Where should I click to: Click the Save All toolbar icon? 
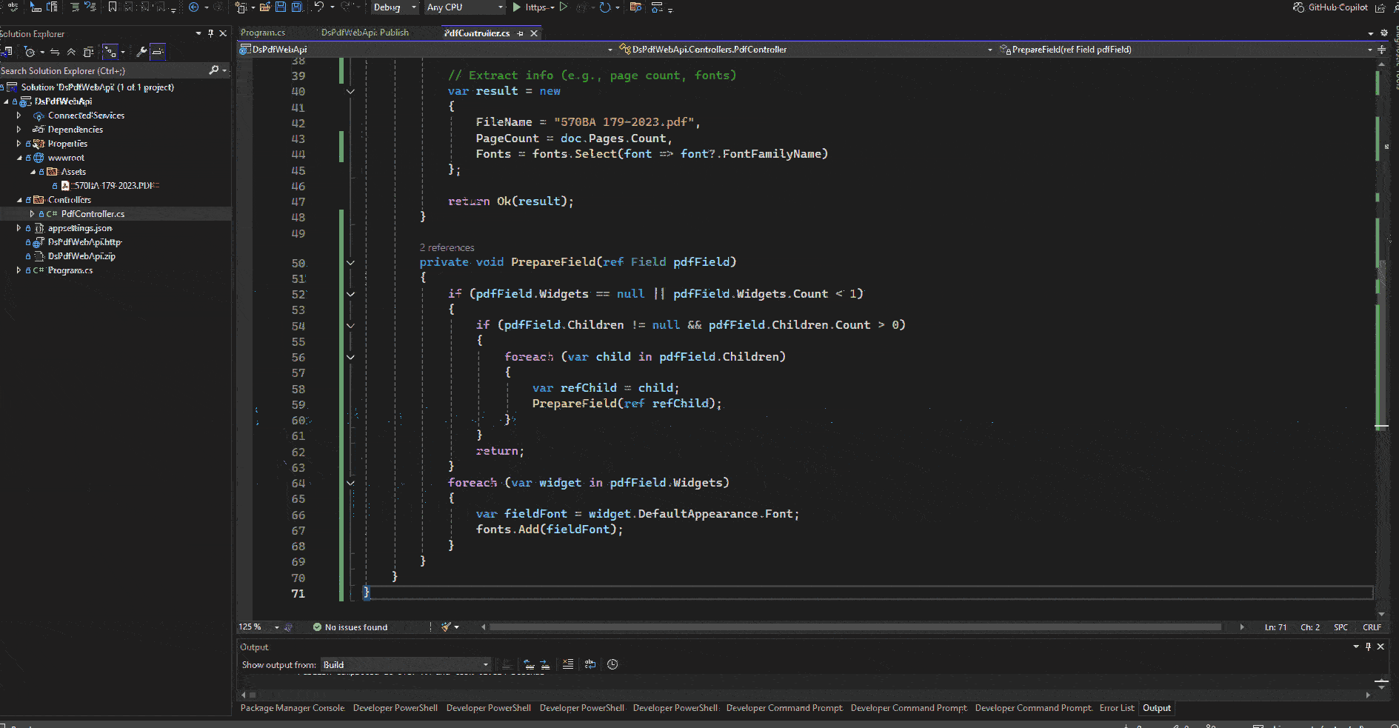tap(296, 7)
